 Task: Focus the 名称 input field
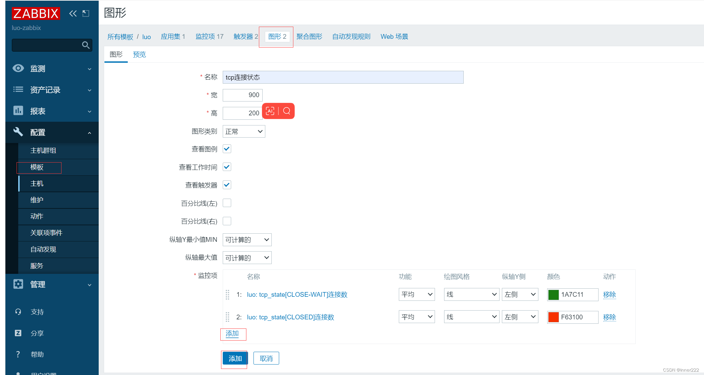pos(343,77)
